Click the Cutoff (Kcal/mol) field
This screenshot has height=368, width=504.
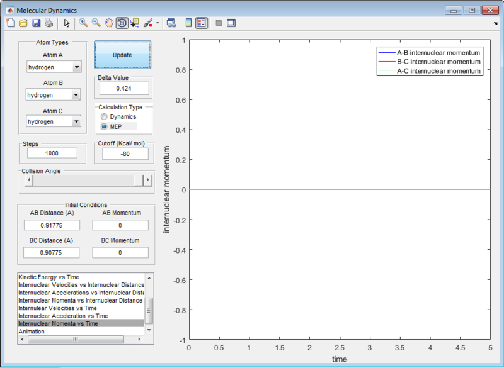point(125,154)
